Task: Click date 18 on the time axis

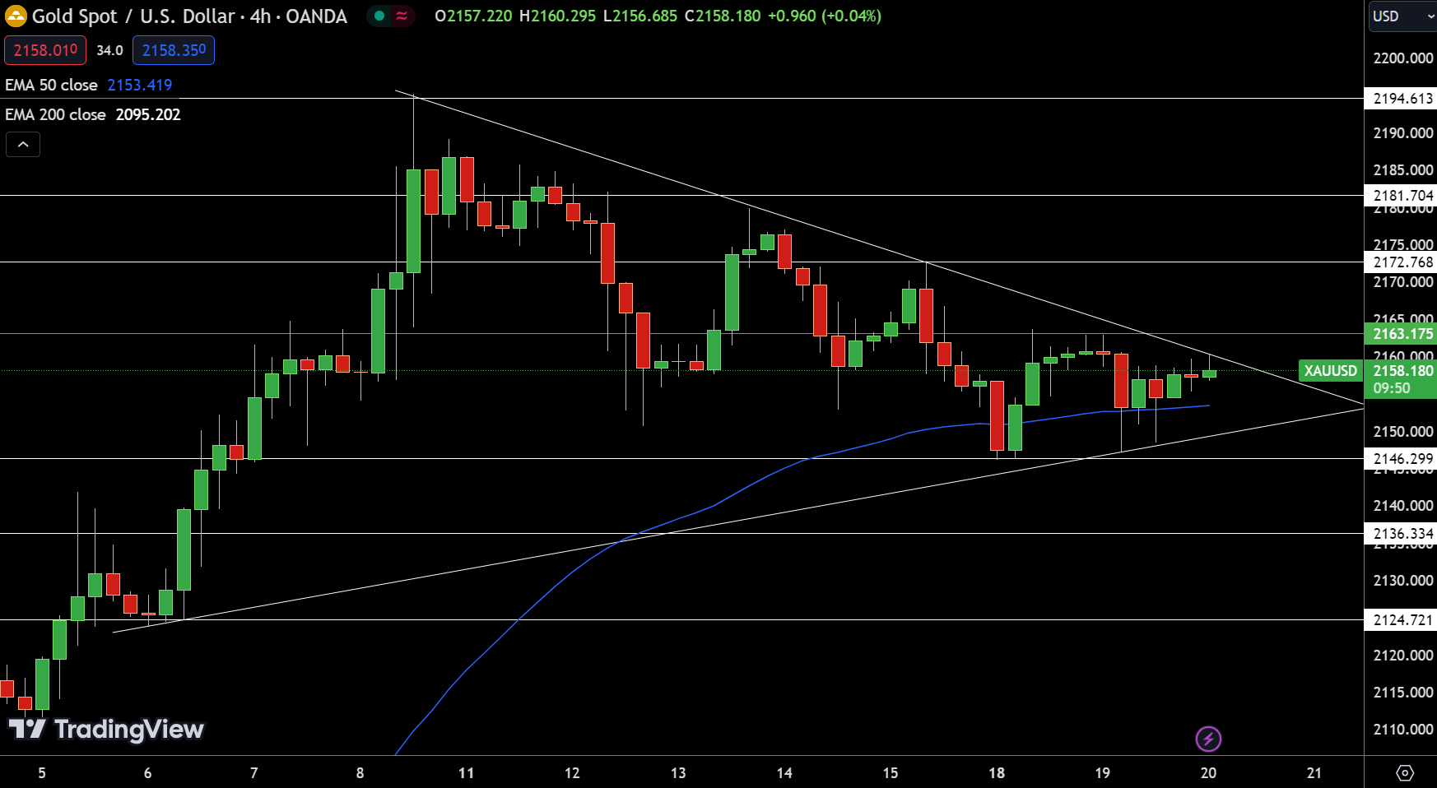Action: point(997,773)
